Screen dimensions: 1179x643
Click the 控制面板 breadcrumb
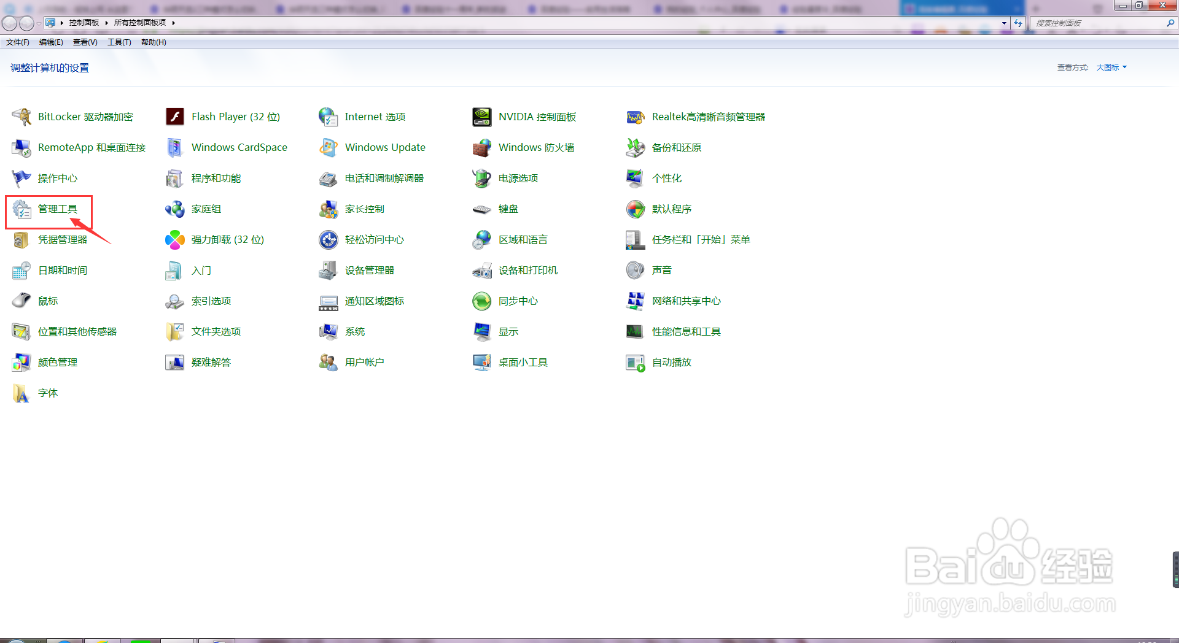click(x=84, y=23)
